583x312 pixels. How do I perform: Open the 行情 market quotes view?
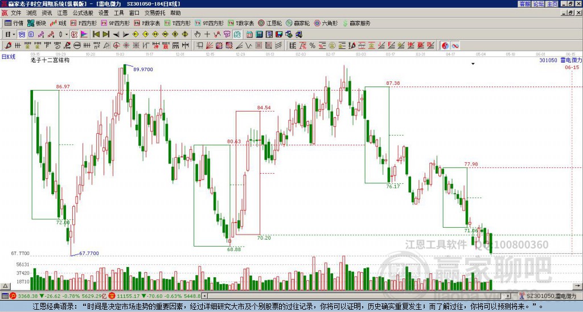[x=14, y=23]
